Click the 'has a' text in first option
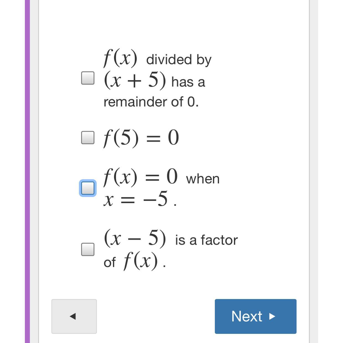The height and width of the screenshot is (343, 343). click(188, 82)
